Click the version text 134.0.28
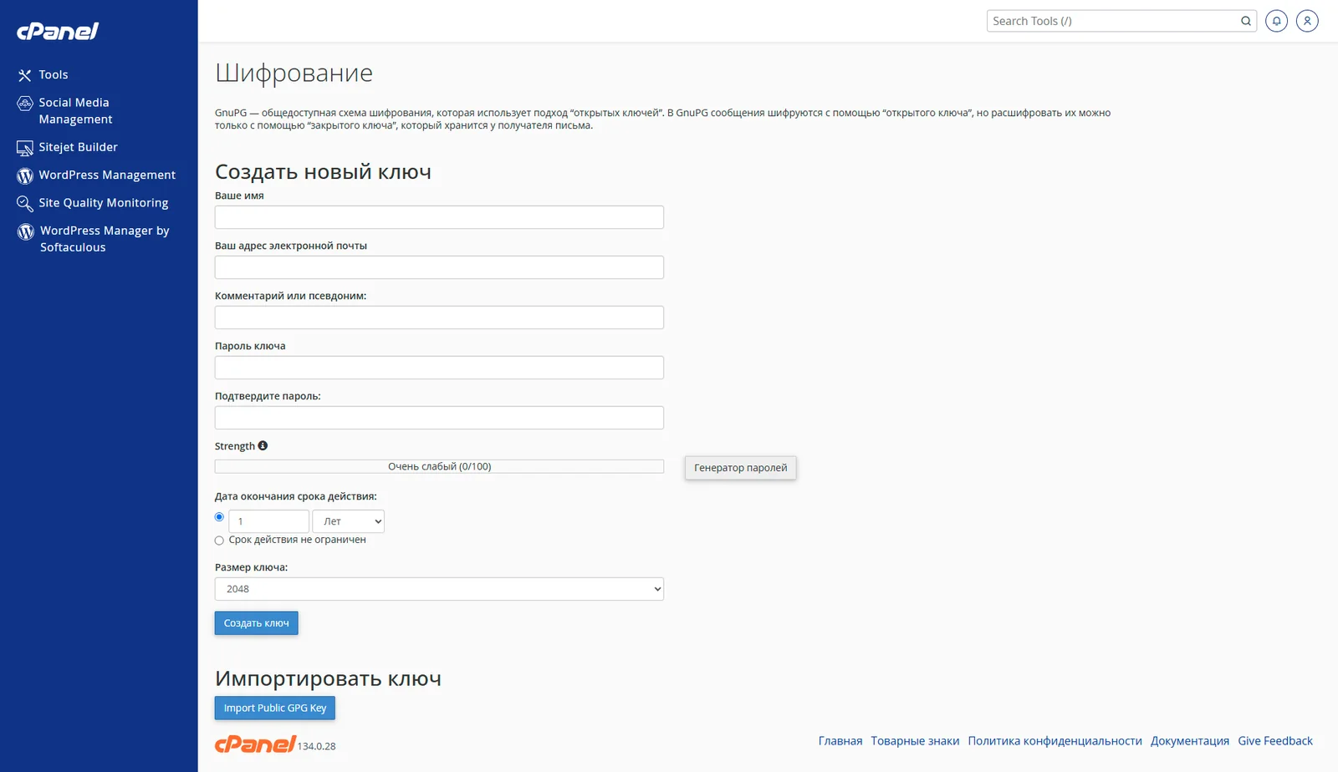This screenshot has width=1338, height=772. pos(316,746)
